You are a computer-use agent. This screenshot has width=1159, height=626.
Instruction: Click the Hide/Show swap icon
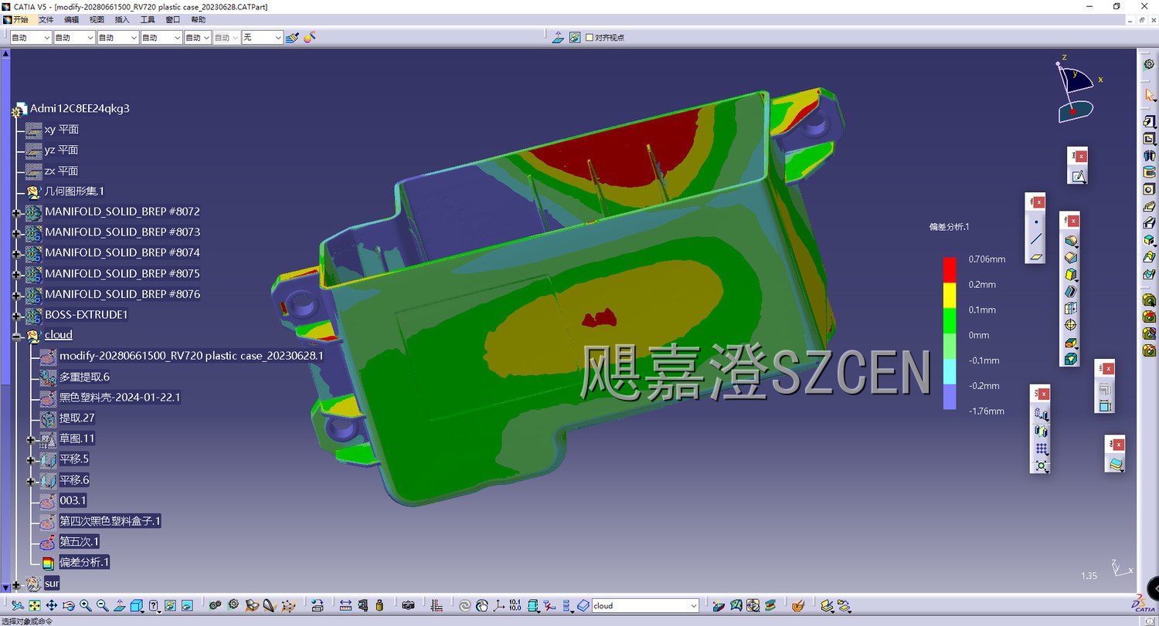pos(170,606)
